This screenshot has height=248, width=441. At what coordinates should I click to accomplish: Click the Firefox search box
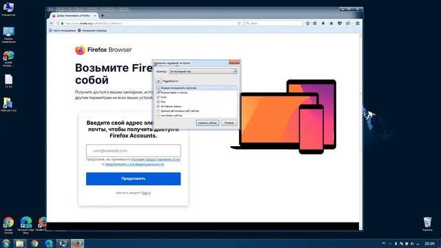[274, 23]
